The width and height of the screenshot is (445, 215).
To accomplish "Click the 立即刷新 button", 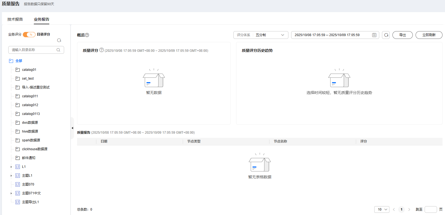I will coord(429,35).
